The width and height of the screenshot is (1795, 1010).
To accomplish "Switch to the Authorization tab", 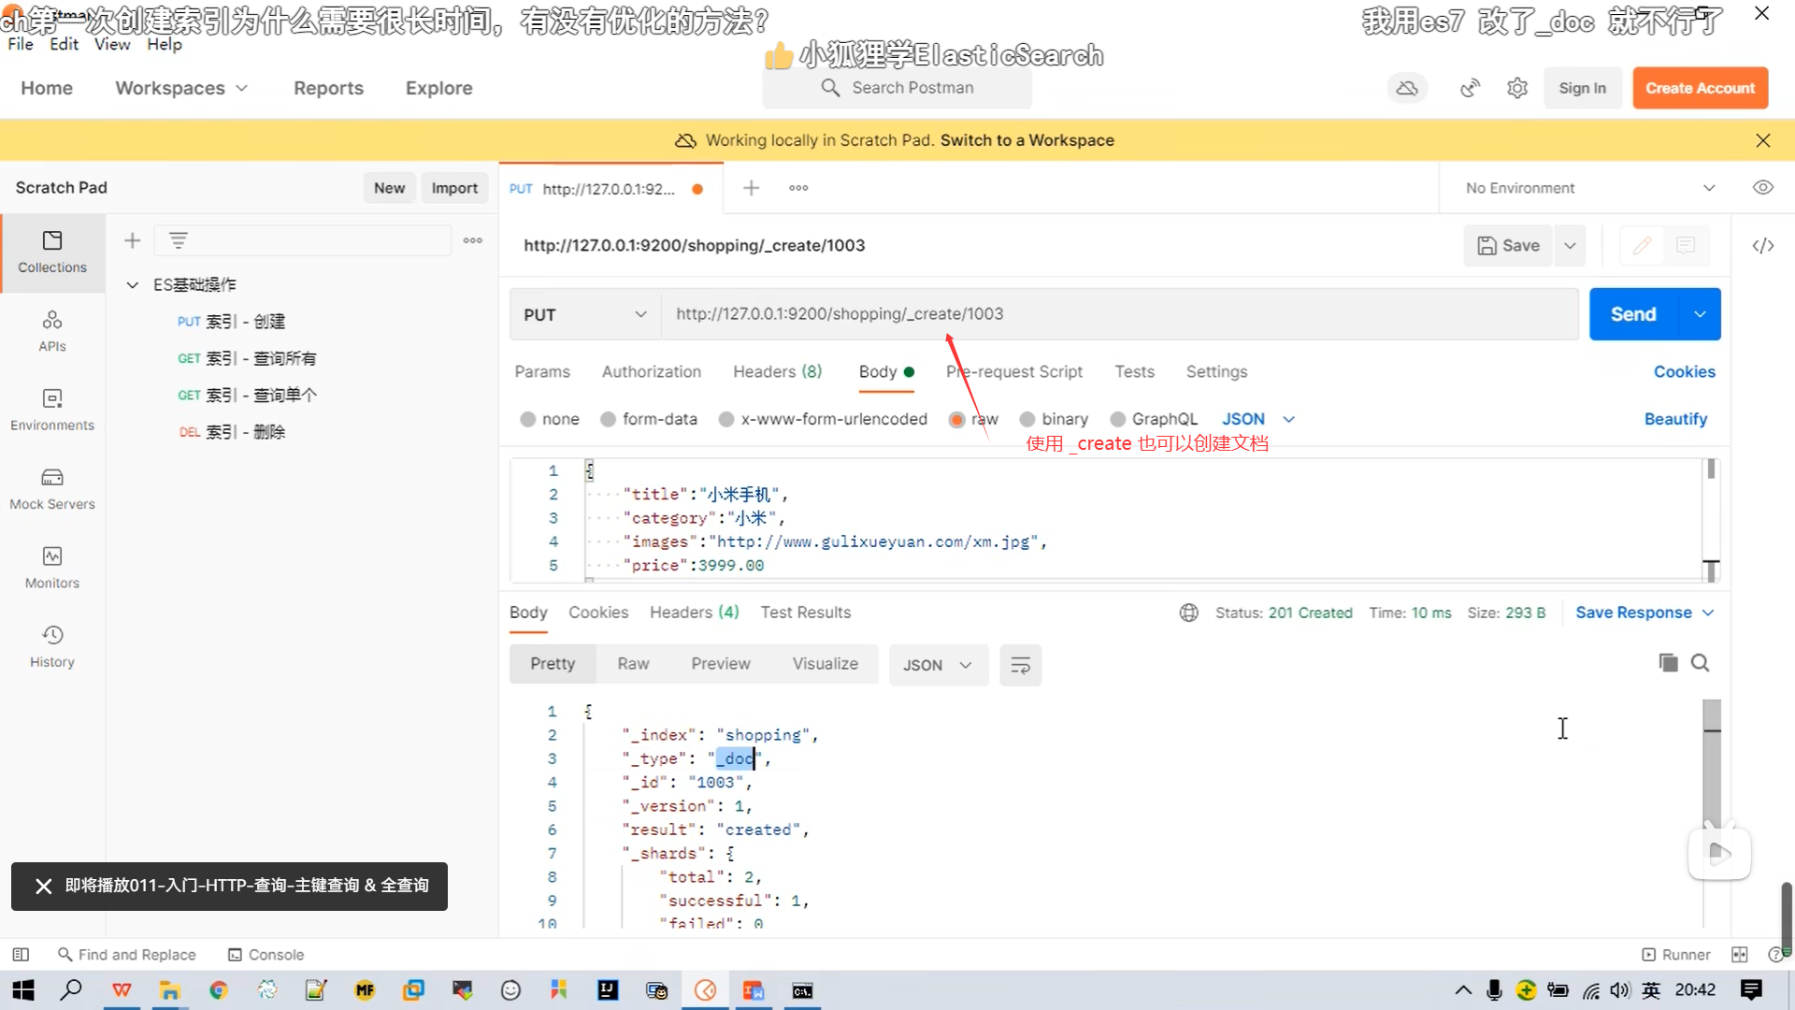I will pos(651,371).
